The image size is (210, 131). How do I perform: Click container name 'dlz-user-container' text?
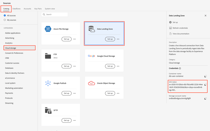pyautogui.click(x=176, y=76)
